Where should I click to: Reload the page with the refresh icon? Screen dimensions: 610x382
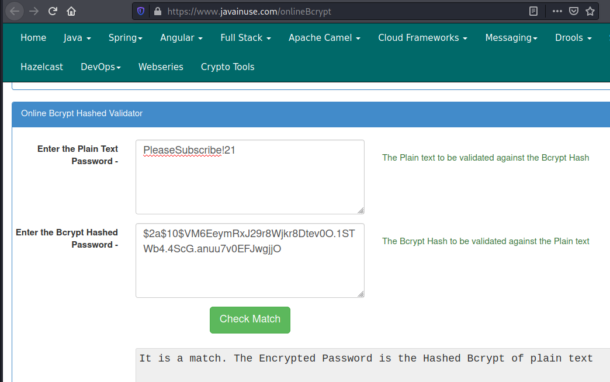click(x=53, y=11)
